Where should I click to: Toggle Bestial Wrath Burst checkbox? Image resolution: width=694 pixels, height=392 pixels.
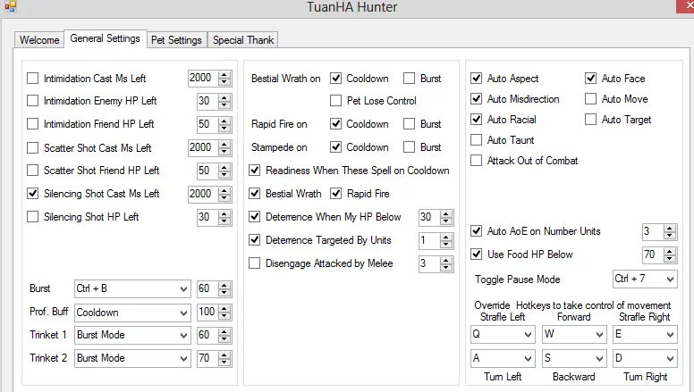tap(410, 79)
